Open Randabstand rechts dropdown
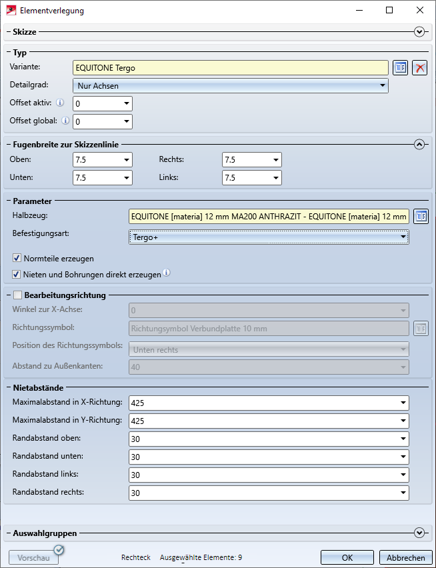436x568 pixels. 403,493
